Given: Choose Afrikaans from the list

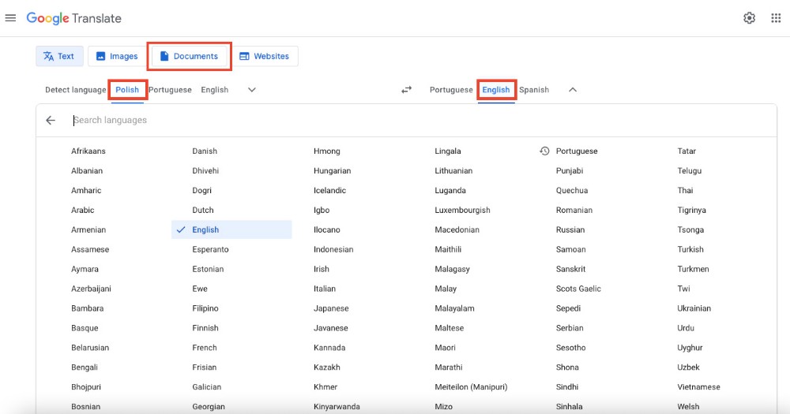Looking at the screenshot, I should (x=88, y=151).
